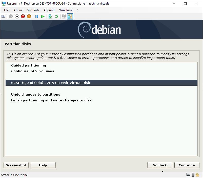Viewport: 203px width, 178px height.
Task: Click the grey Start power icon
Action: pyautogui.click(x=11, y=16)
